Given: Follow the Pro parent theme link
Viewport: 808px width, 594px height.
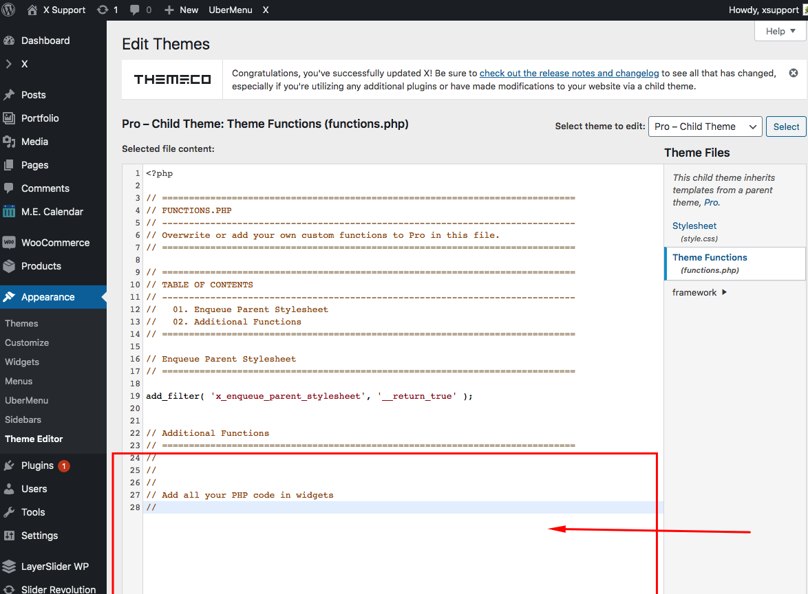Looking at the screenshot, I should pos(711,202).
